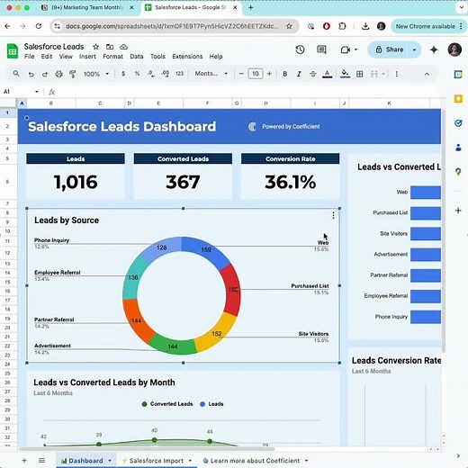This screenshot has height=468, width=468.
Task: Format as currency with dollar icon
Action: pyautogui.click(x=123, y=74)
